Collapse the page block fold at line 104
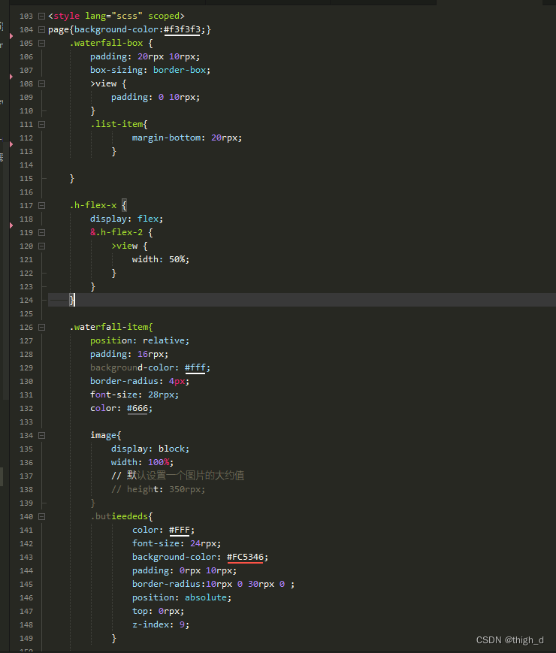Image resolution: width=556 pixels, height=653 pixels. 41,29
